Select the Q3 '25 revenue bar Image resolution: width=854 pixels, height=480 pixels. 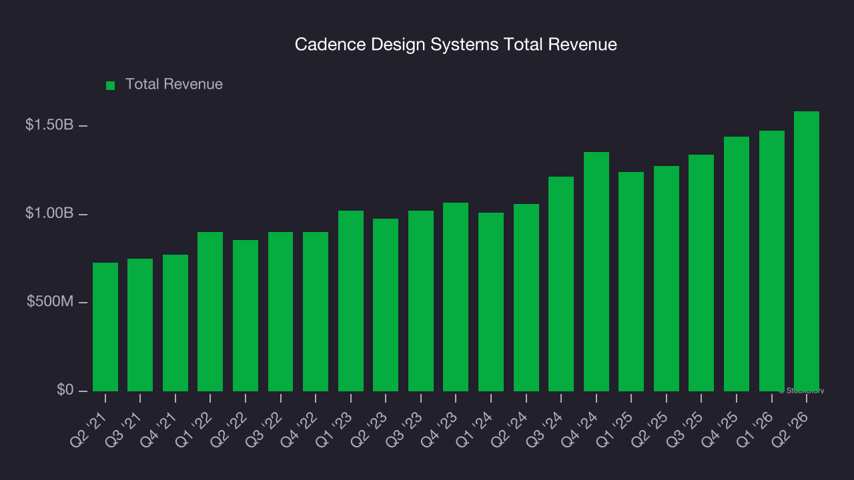(x=701, y=273)
